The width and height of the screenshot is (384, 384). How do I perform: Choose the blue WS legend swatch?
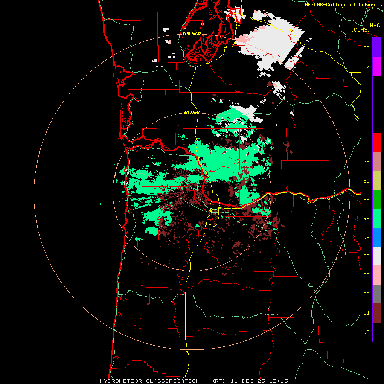coord(377,237)
